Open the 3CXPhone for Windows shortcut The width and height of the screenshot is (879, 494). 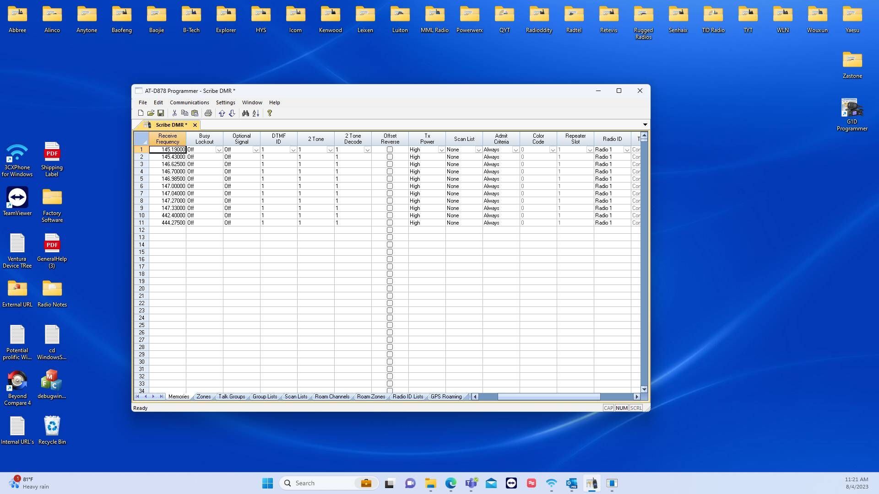17,160
